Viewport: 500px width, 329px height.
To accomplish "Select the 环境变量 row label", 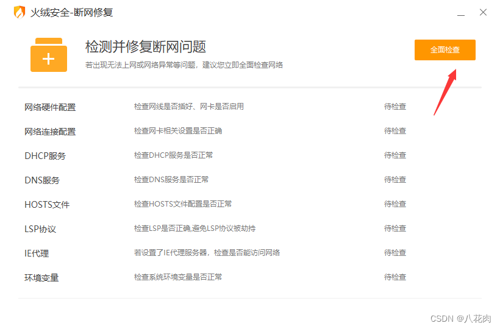I will click(x=41, y=278).
